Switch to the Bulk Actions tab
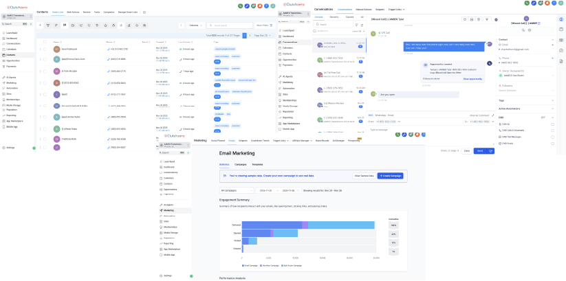Viewport: 566px width, 281px height. point(73,12)
